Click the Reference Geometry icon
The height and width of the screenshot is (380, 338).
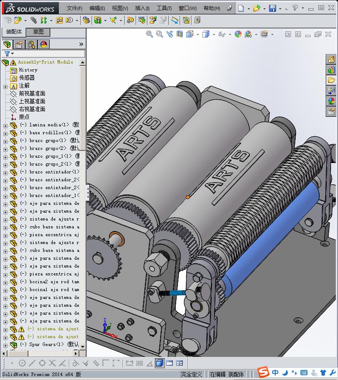click(x=113, y=20)
